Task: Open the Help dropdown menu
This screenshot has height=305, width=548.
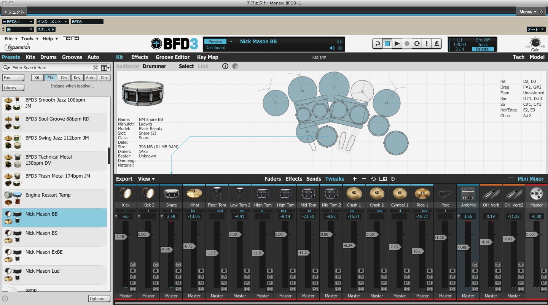Action: tap(50, 38)
